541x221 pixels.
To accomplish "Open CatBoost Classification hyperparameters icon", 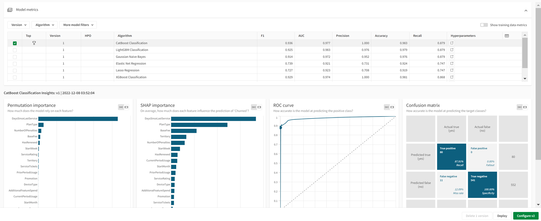I will 452,43.
